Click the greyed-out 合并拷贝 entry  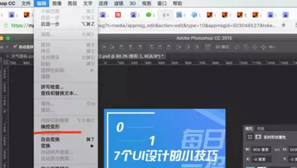click(66, 57)
